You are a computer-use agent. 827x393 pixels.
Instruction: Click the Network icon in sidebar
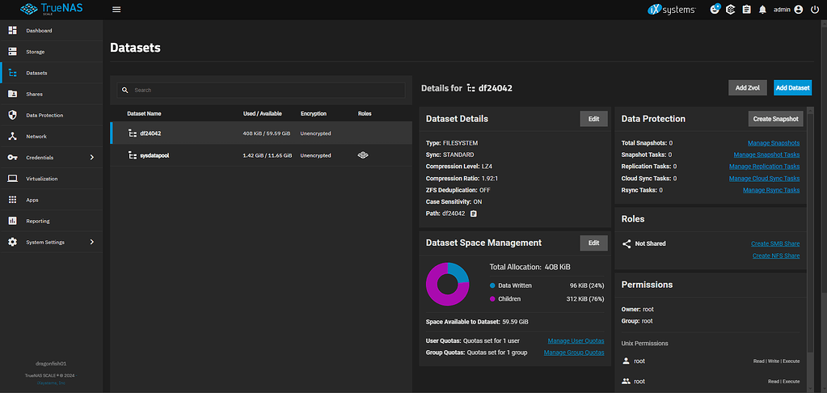pyautogui.click(x=13, y=136)
